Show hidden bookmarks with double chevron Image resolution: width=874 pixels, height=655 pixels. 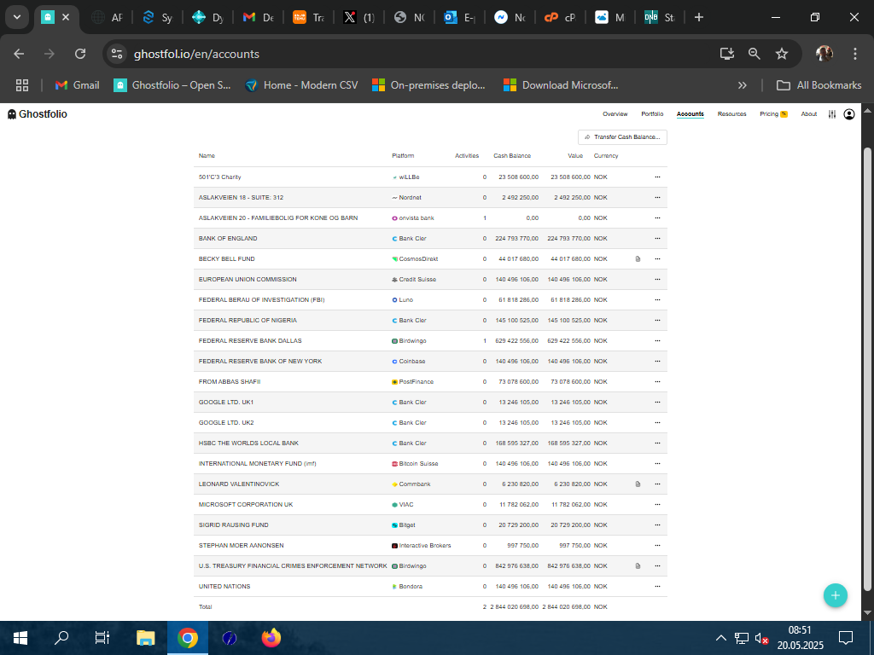(742, 85)
